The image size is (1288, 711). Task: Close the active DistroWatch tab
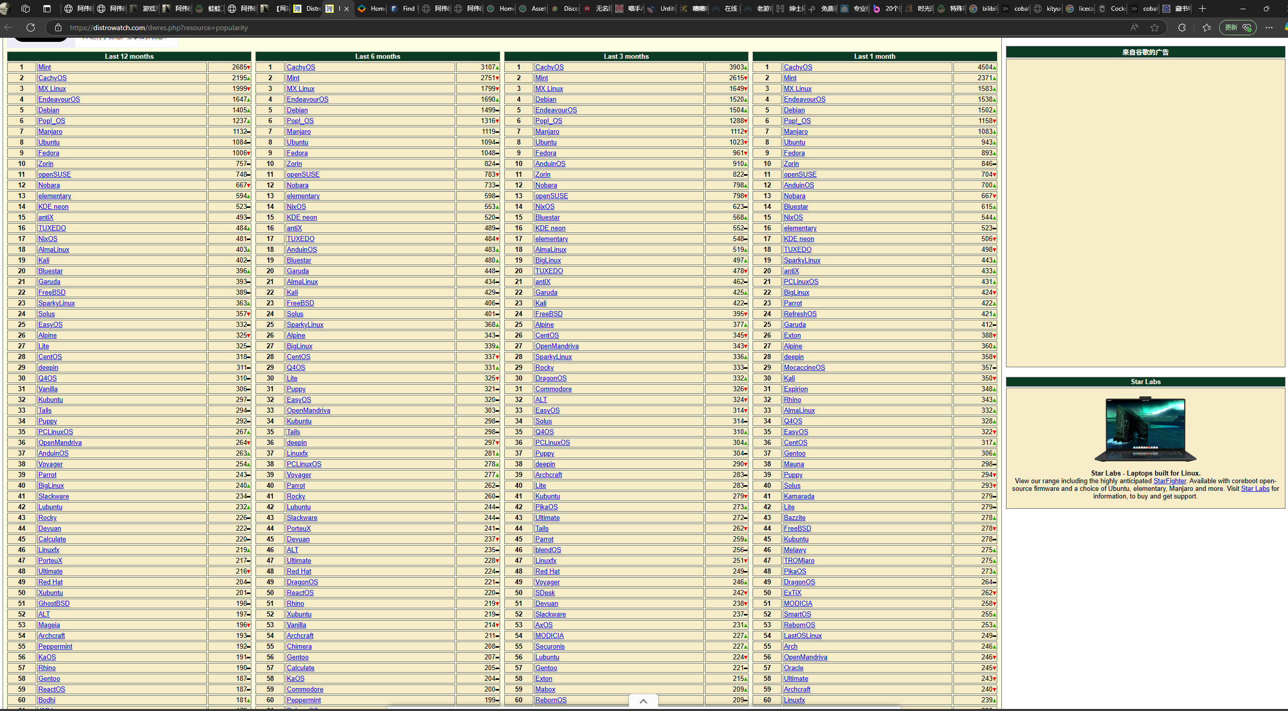(347, 9)
